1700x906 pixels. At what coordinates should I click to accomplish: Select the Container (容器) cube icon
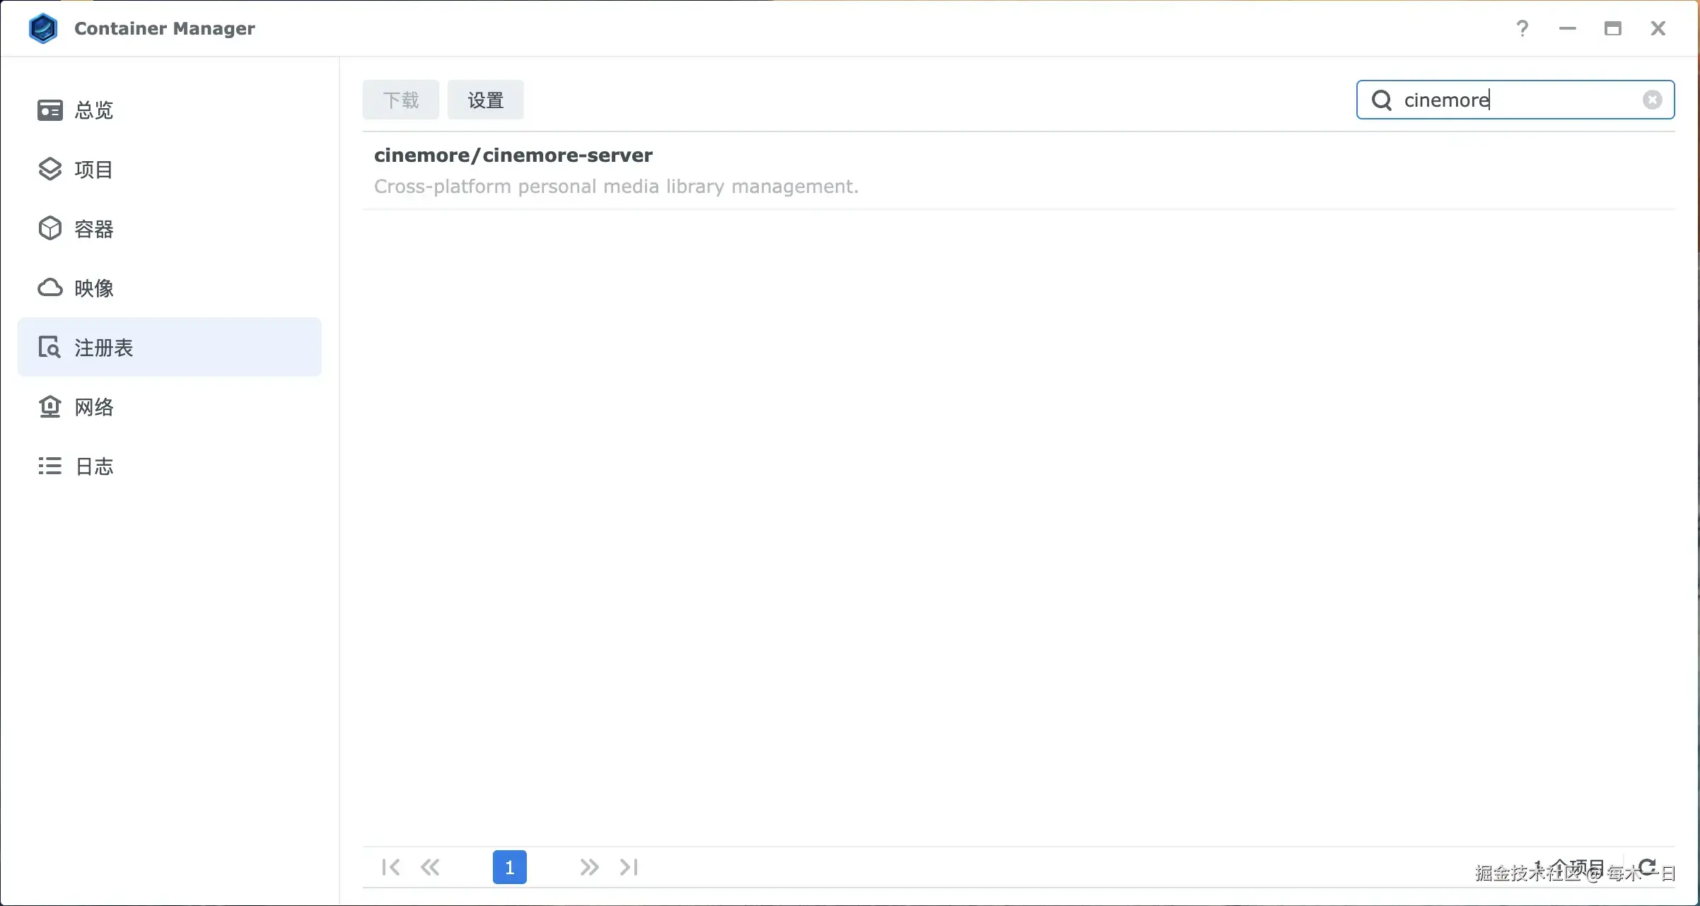(50, 229)
